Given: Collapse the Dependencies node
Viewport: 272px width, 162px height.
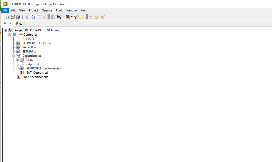Looking at the screenshot, I should (14, 55).
